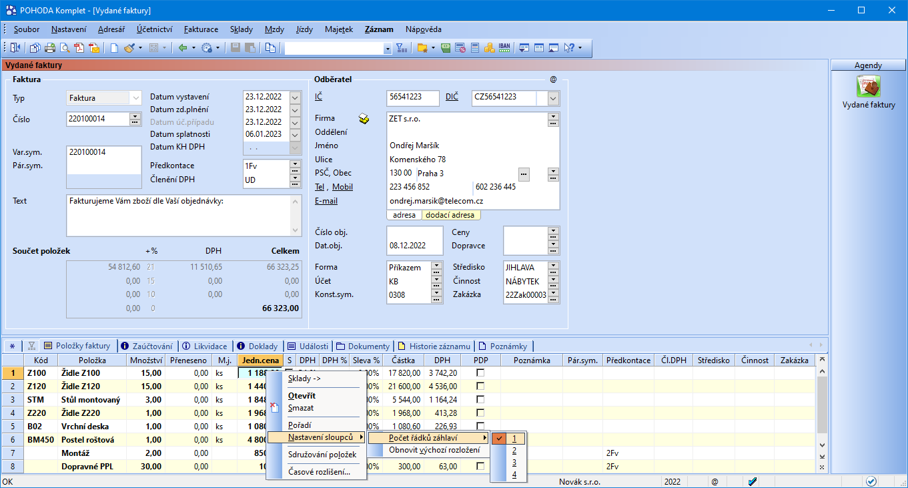This screenshot has height=488, width=908.
Task: Toggle PDP checkbox for Židle Z100 row
Action: pos(480,373)
